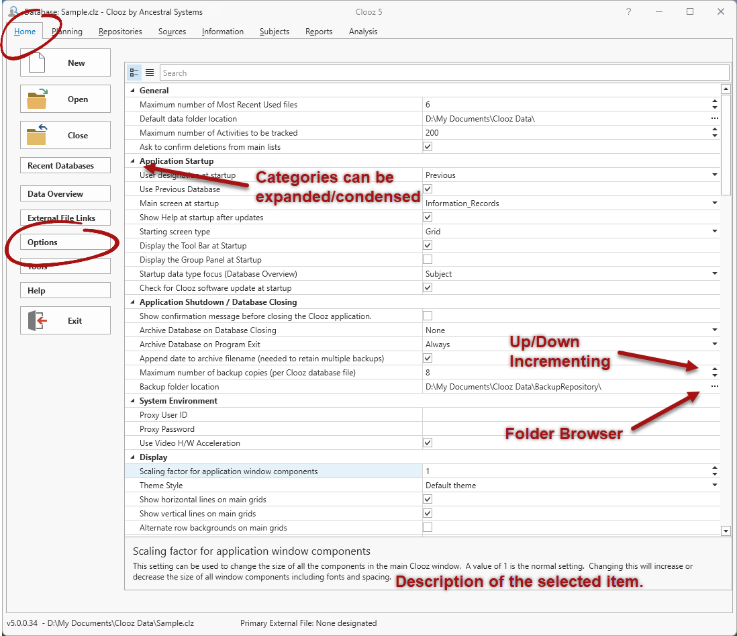Click the Help question mark in title bar
The height and width of the screenshot is (636, 737).
[x=628, y=12]
